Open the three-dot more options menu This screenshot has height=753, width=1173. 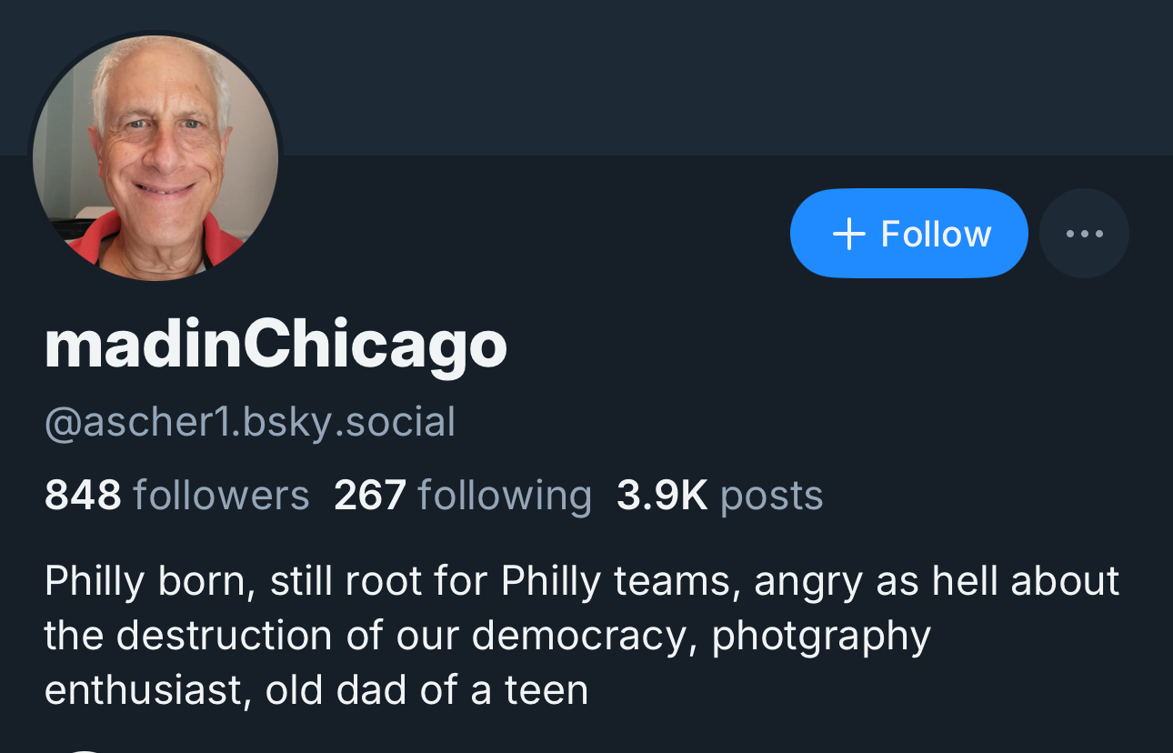click(1084, 234)
